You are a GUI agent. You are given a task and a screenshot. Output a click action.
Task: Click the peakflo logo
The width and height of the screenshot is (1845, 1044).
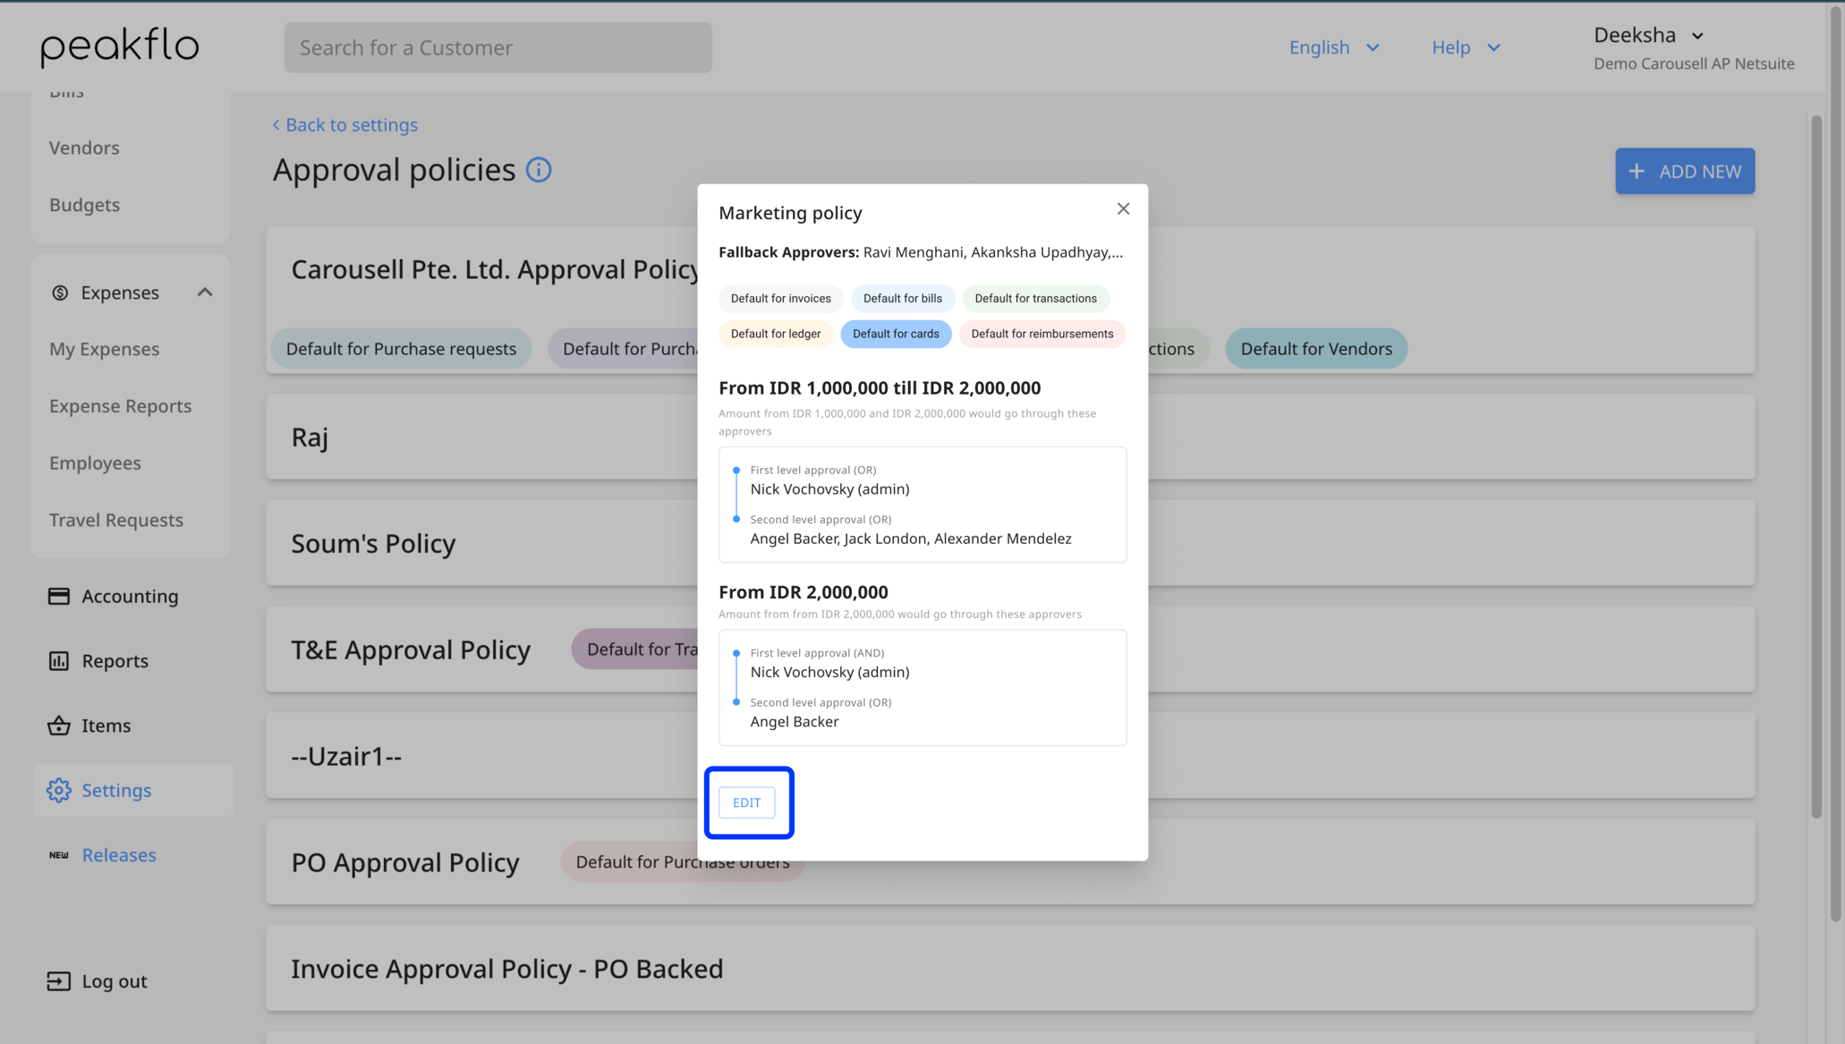(x=120, y=47)
